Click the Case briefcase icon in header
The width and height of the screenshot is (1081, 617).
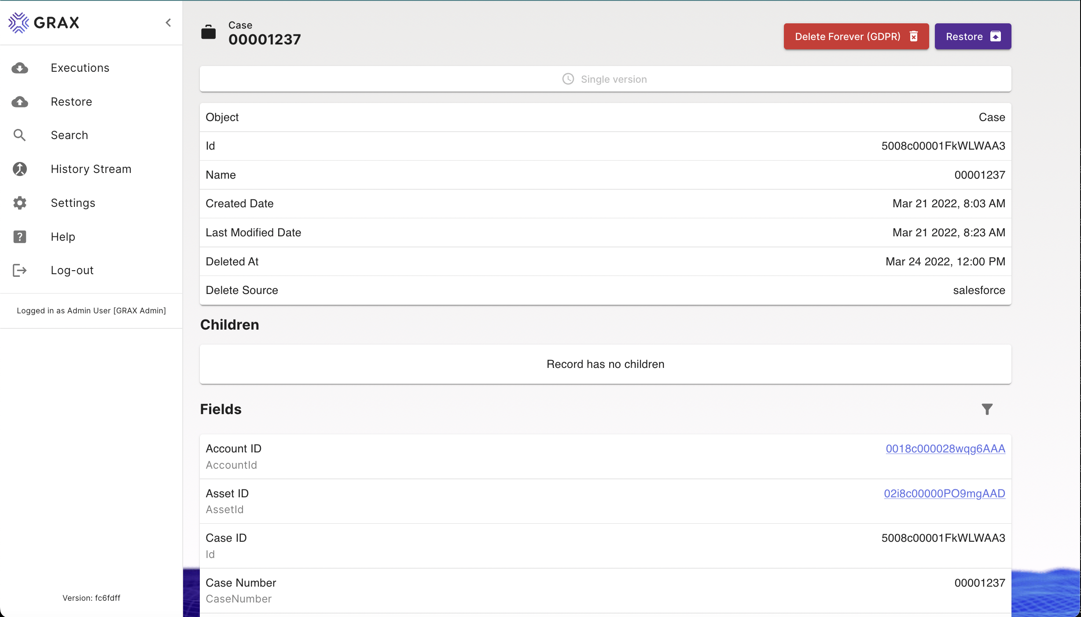tap(209, 33)
